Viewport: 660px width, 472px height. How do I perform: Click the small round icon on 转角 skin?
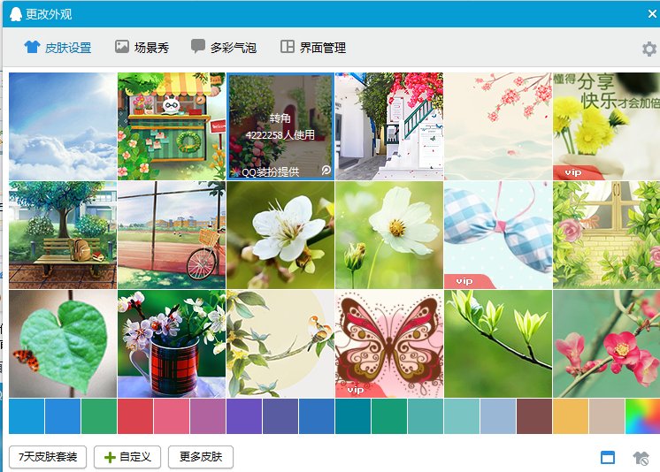pyautogui.click(x=326, y=171)
